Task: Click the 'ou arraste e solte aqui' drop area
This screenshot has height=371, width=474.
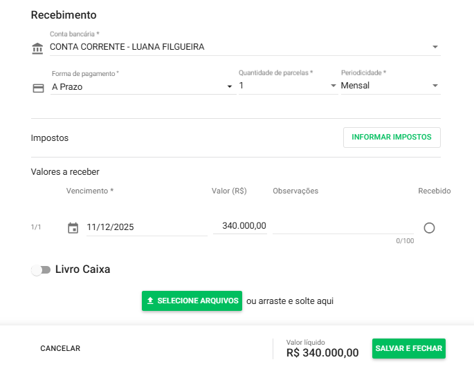Action: click(290, 301)
